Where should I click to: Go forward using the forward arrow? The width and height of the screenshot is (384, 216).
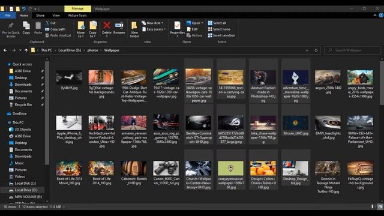(14, 50)
